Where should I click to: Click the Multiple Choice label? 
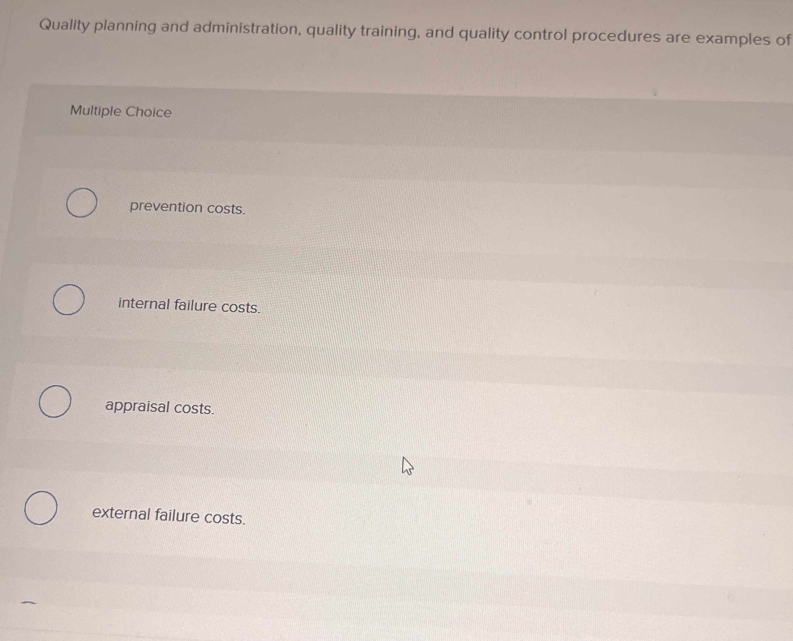(121, 112)
